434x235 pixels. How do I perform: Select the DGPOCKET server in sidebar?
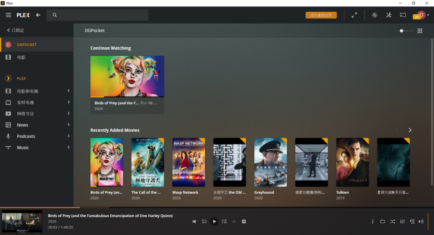(37, 45)
